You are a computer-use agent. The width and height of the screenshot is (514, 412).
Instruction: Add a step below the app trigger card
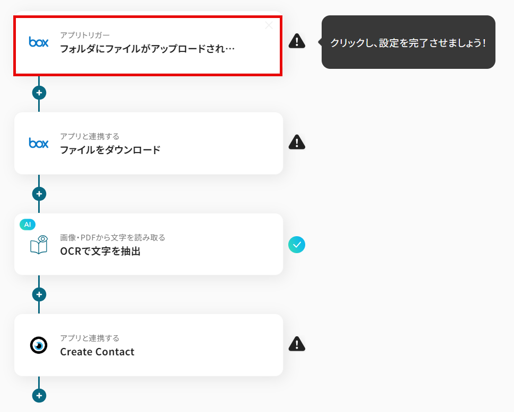pyautogui.click(x=39, y=93)
